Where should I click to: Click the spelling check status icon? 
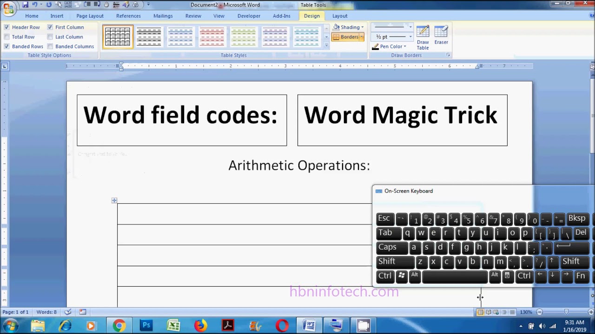[x=68, y=312]
